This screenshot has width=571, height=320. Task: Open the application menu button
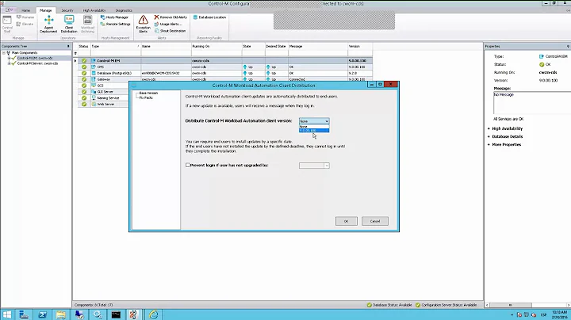[9, 10]
